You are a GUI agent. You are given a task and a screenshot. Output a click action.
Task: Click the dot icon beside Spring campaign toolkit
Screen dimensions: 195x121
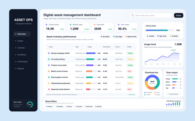pos(49,53)
